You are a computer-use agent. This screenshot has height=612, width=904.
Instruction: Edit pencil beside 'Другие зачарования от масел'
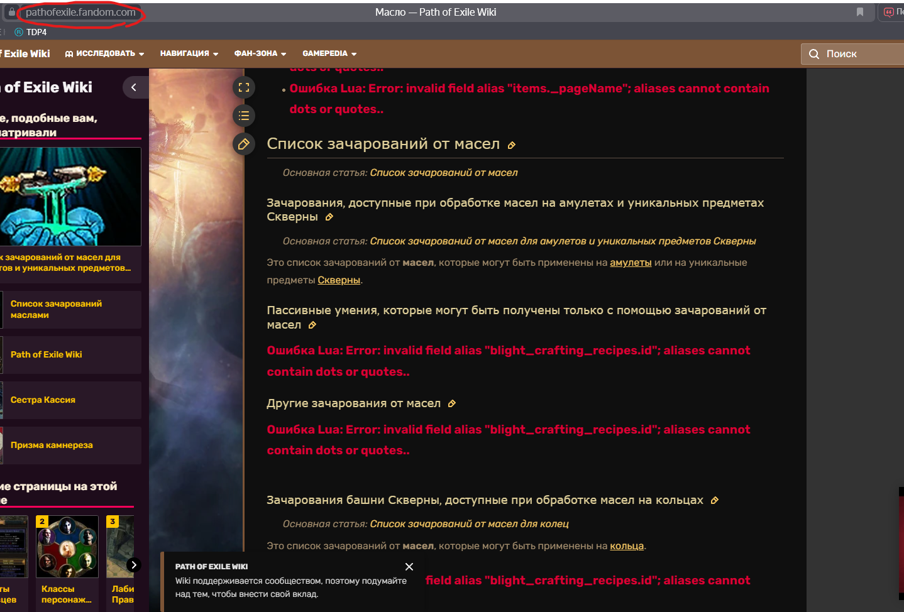click(451, 404)
